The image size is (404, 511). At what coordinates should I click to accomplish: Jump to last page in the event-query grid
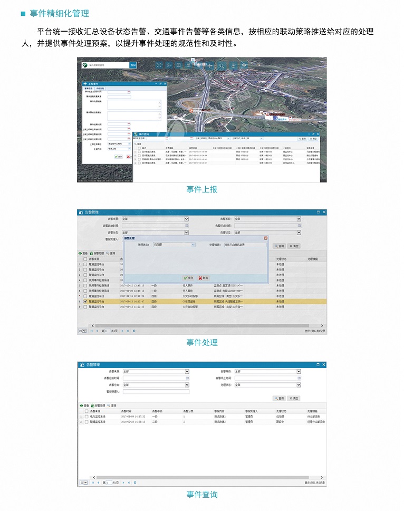[128, 482]
